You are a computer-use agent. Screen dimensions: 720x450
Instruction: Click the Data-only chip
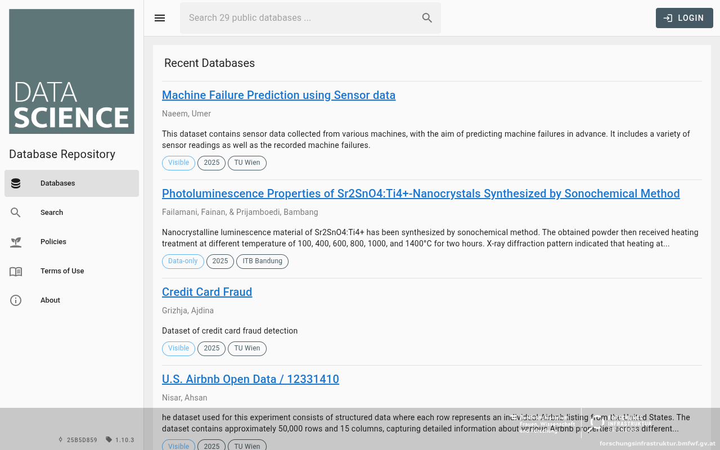183,262
